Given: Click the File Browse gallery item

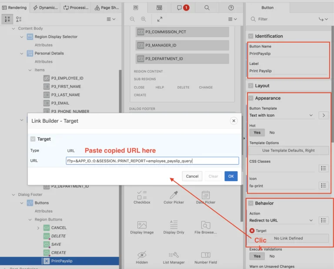Looking at the screenshot, I should pos(206,227).
